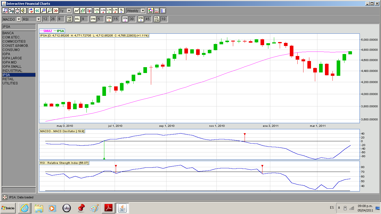Refresh chart data with red-blue arrows

pyautogui.click(x=31, y=11)
